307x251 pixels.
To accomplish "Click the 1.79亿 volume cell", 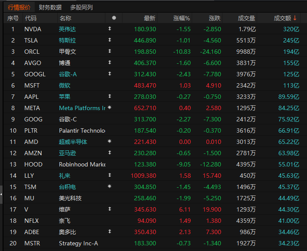I will pyautogui.click(x=247, y=29).
